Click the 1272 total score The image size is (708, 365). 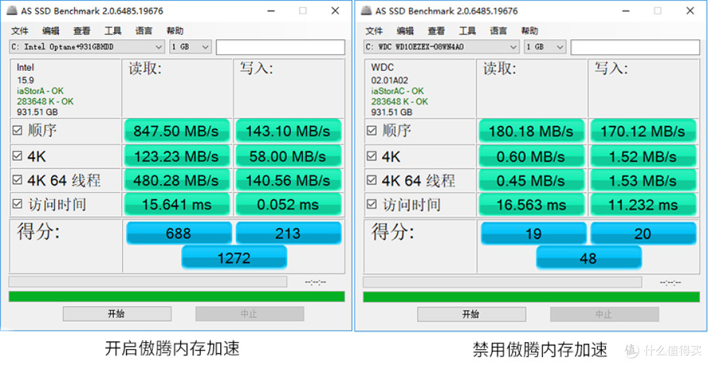[234, 258]
